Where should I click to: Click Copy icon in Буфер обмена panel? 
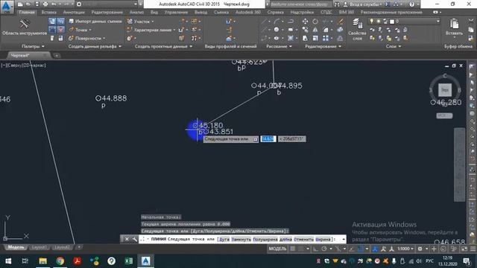click(471, 30)
